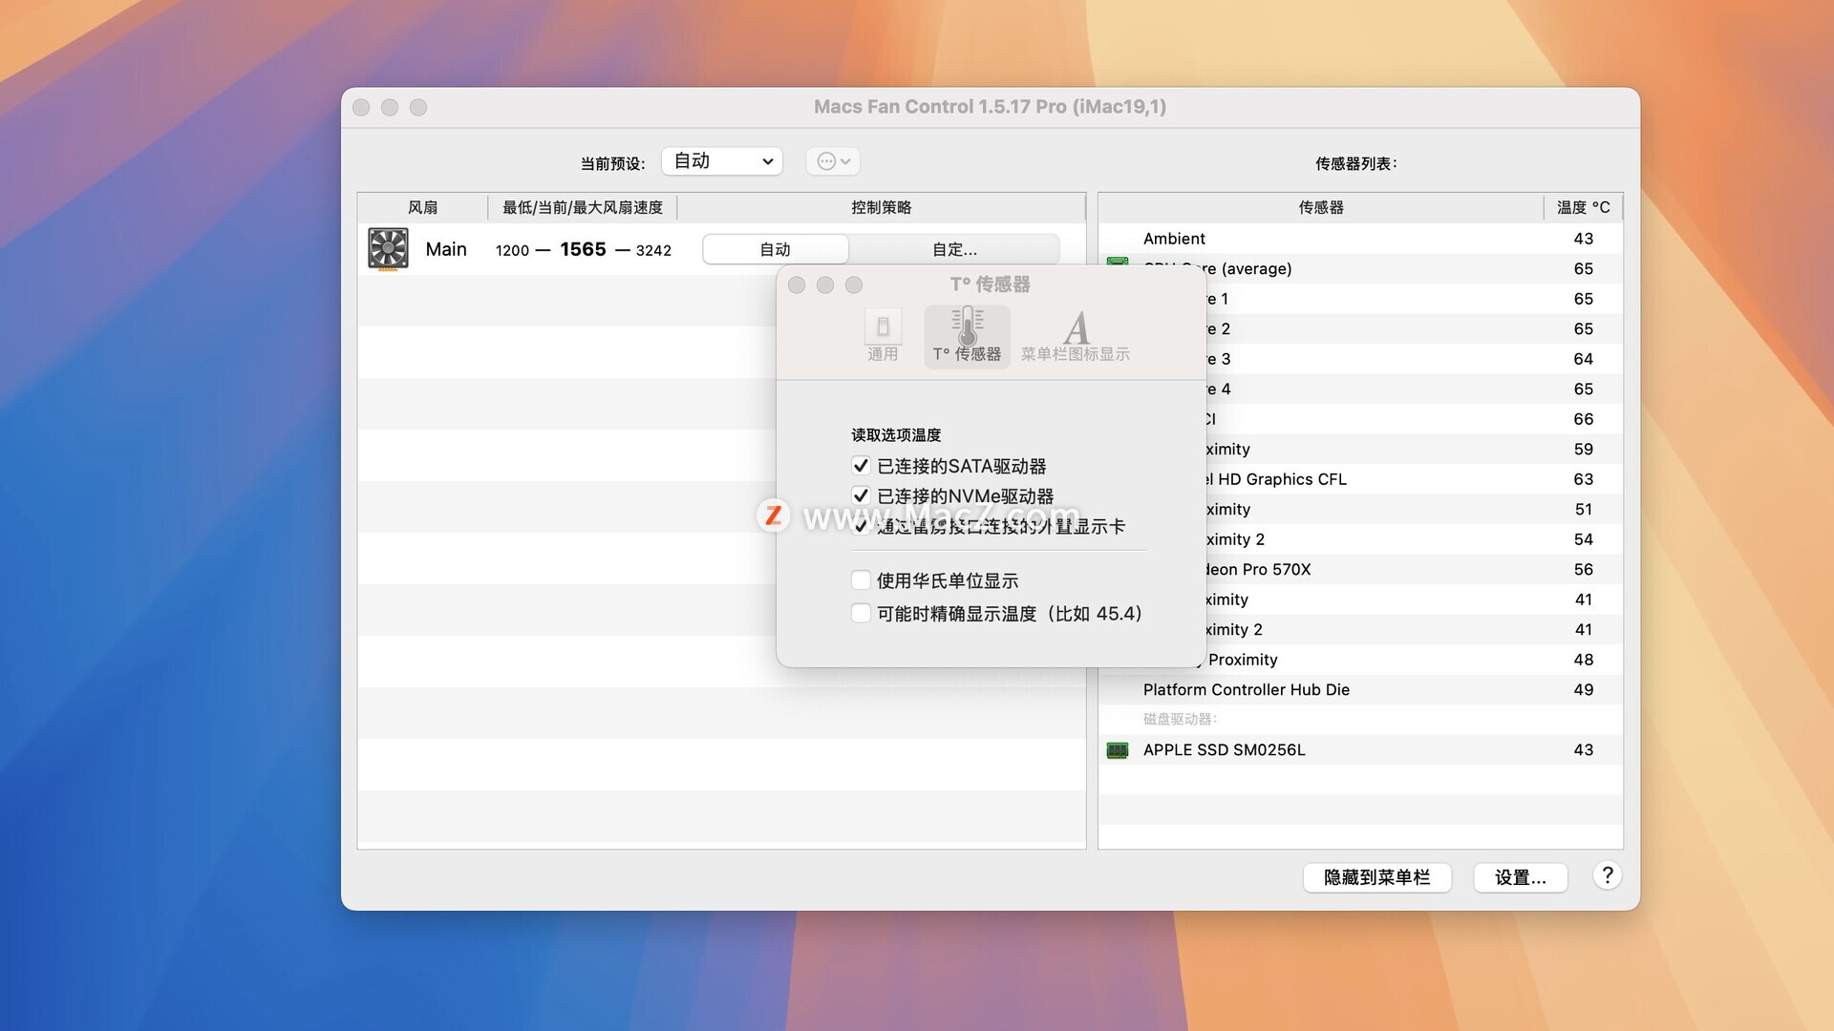1834x1031 pixels.
Task: Click current fan speed 1565
Action: click(x=583, y=249)
